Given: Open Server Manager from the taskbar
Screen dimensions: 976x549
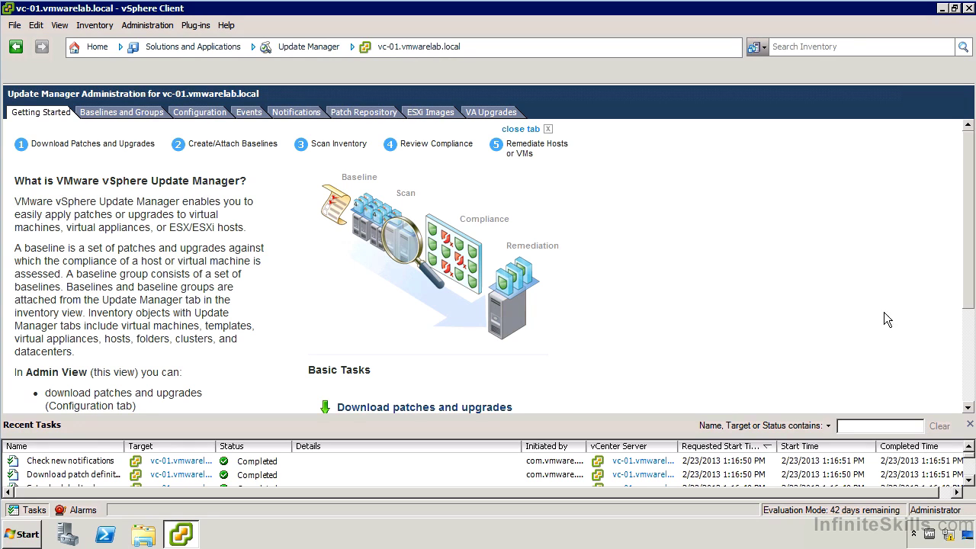Looking at the screenshot, I should pos(68,535).
